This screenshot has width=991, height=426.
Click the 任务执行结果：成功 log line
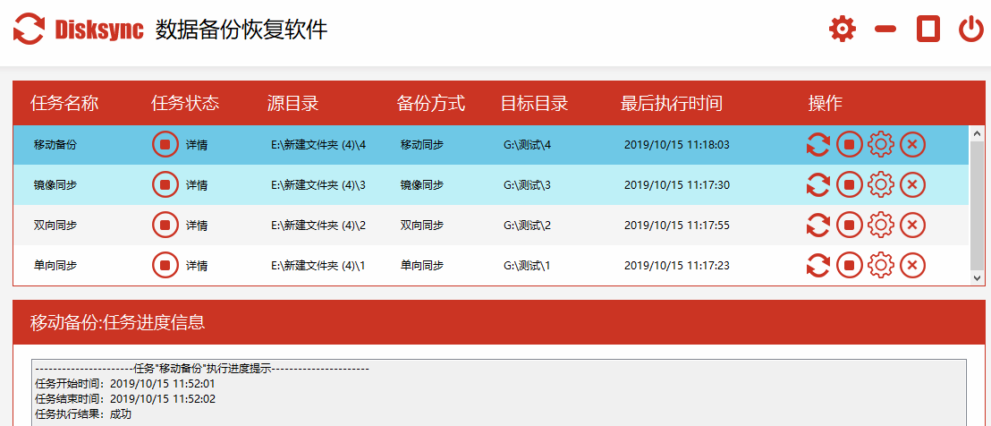click(x=83, y=414)
